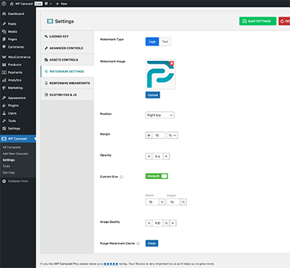Toggle the Custom Size enabled switch
This screenshot has width=290, height=268.
[x=157, y=176]
